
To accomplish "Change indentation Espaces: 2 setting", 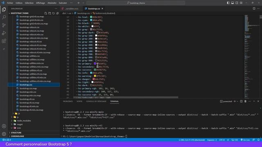I will [212, 140].
